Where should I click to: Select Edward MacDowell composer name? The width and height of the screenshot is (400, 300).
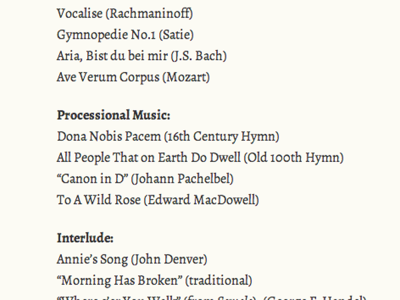[201, 200]
